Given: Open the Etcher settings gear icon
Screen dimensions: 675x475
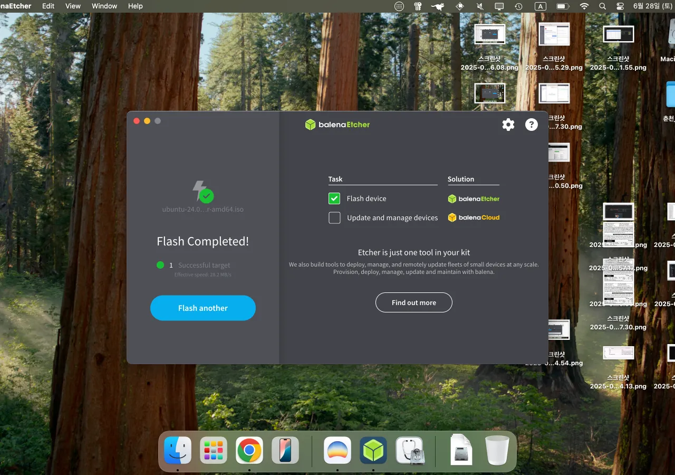Looking at the screenshot, I should tap(508, 125).
